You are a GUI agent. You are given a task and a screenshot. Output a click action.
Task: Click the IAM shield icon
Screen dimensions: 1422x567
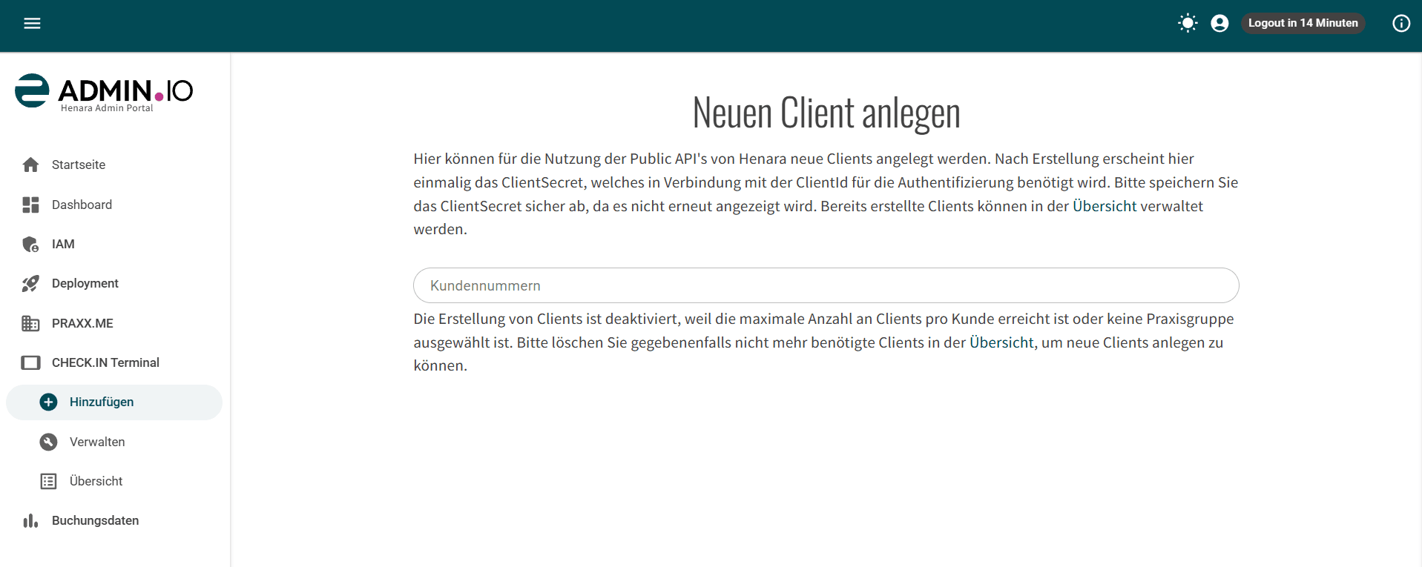pos(30,244)
